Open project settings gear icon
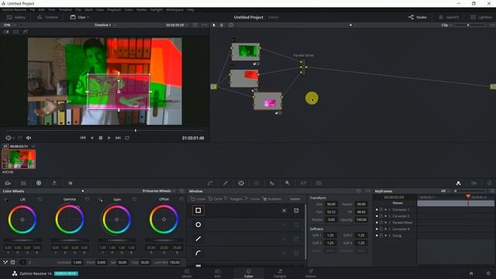Image resolution: width=496 pixels, height=279 pixels. (488, 274)
